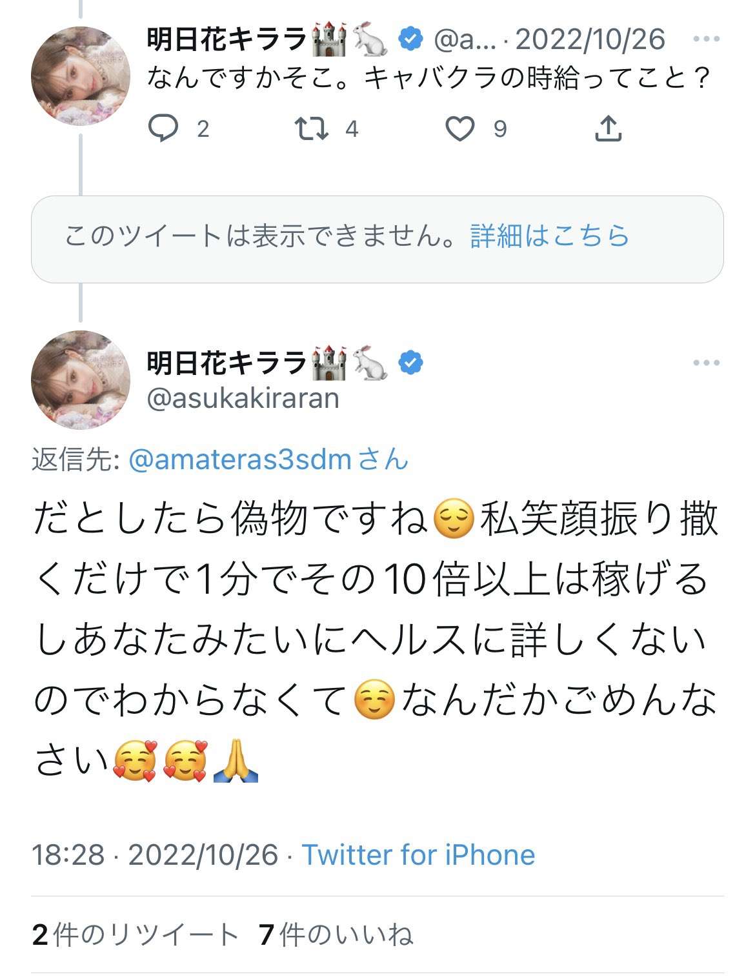Screen dimensions: 755x979
Task: View the 2件のリツイート list
Action: (x=136, y=934)
